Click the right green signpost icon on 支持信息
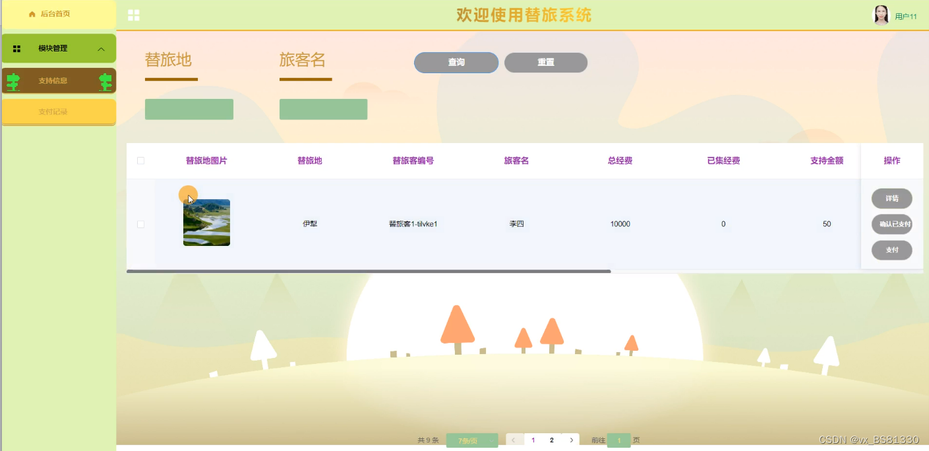 [x=105, y=82]
